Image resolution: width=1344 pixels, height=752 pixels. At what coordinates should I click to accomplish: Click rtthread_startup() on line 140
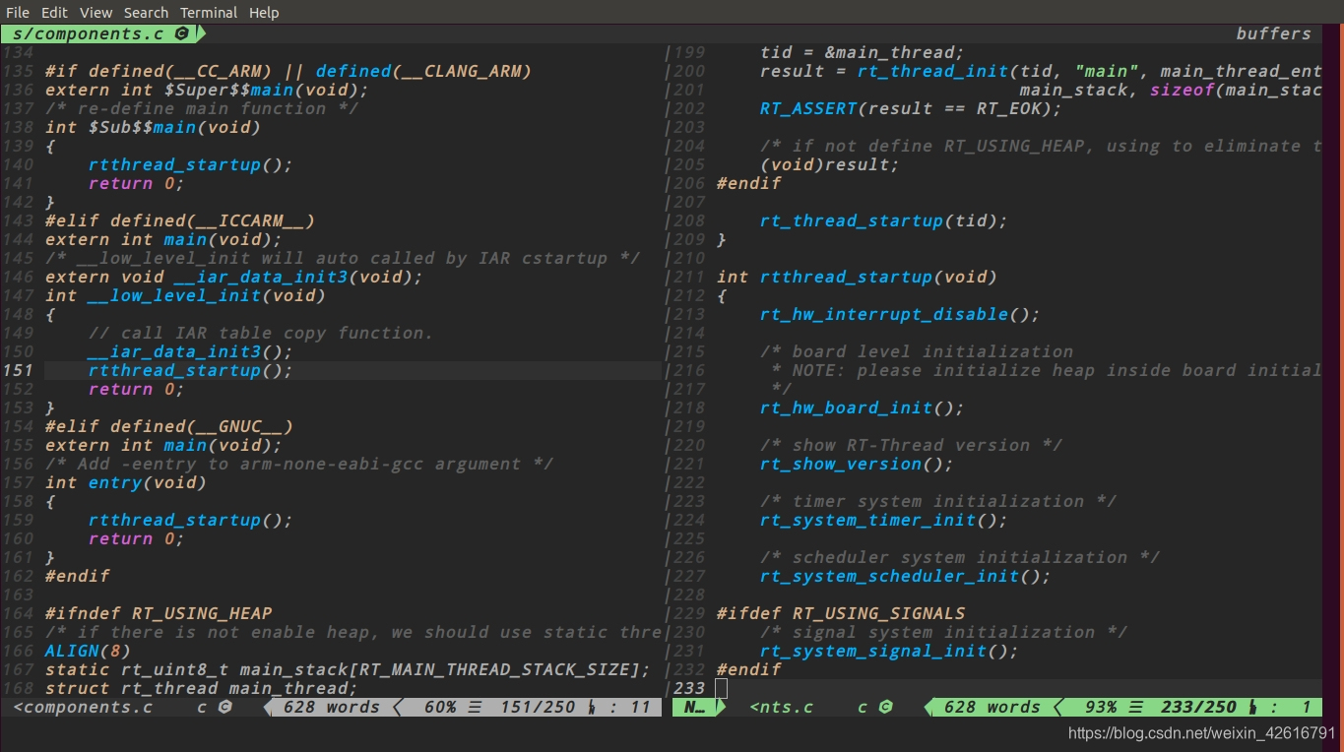[x=190, y=165]
